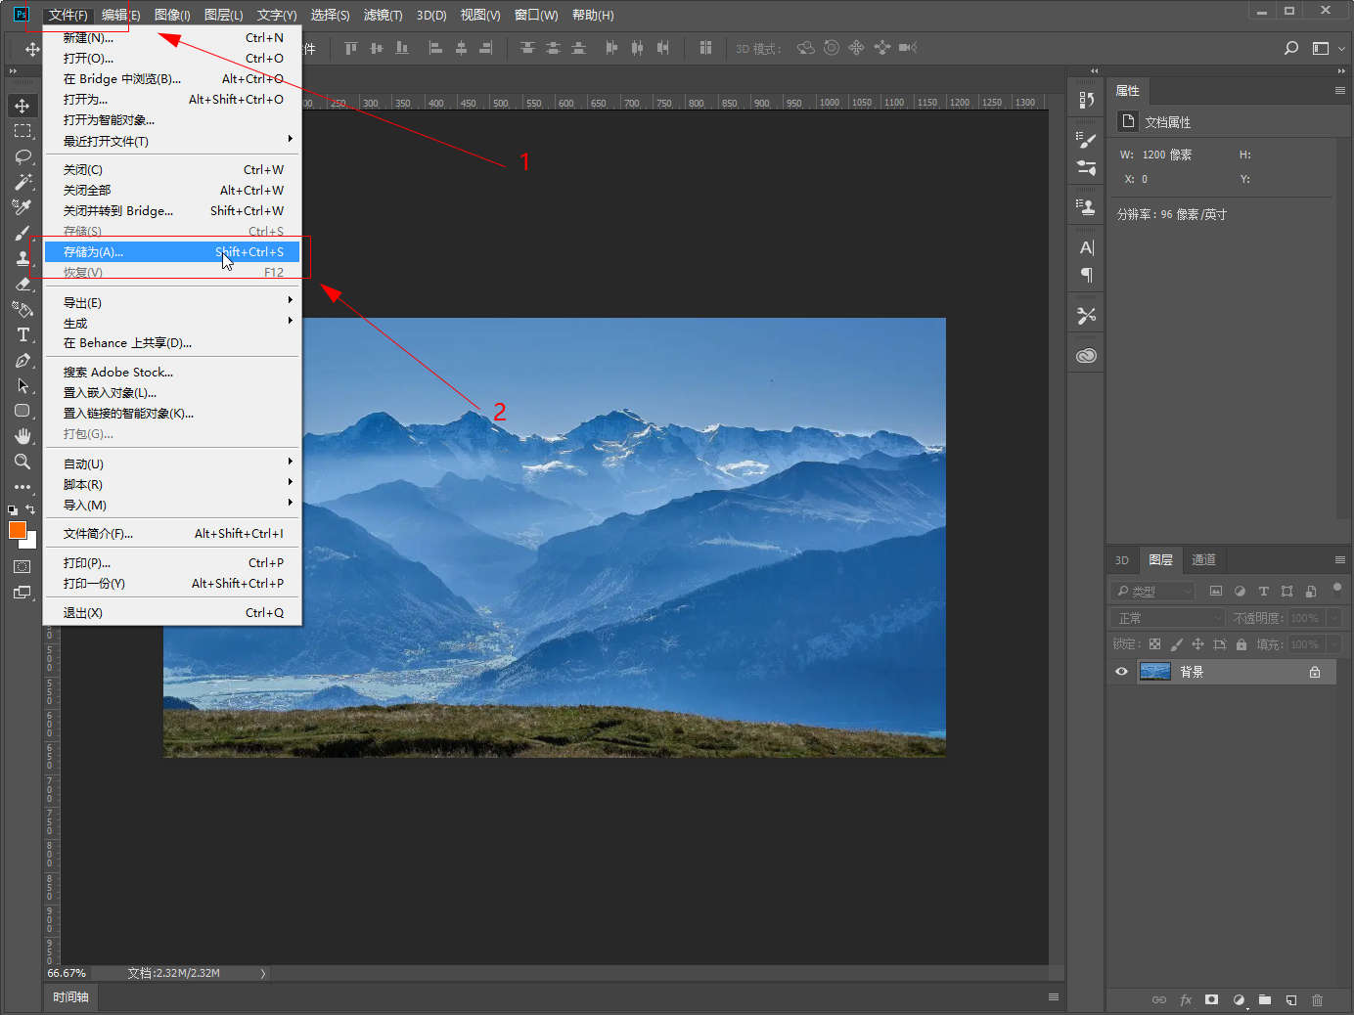Open the 填充 fill dropdown arrow

(1333, 644)
